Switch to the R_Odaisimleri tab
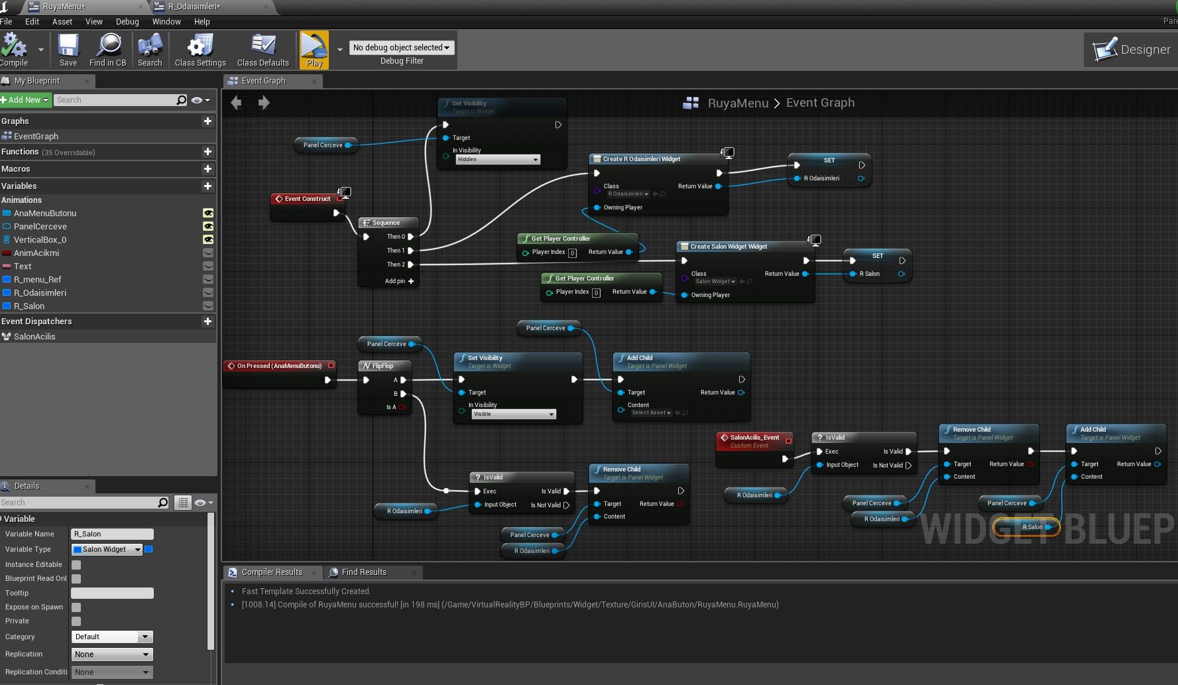The image size is (1178, 685). 194,7
